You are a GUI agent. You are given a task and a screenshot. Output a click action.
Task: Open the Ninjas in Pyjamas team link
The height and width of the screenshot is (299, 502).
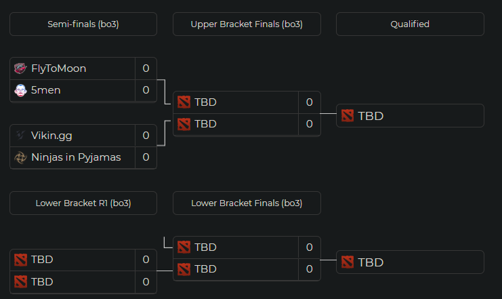point(76,157)
